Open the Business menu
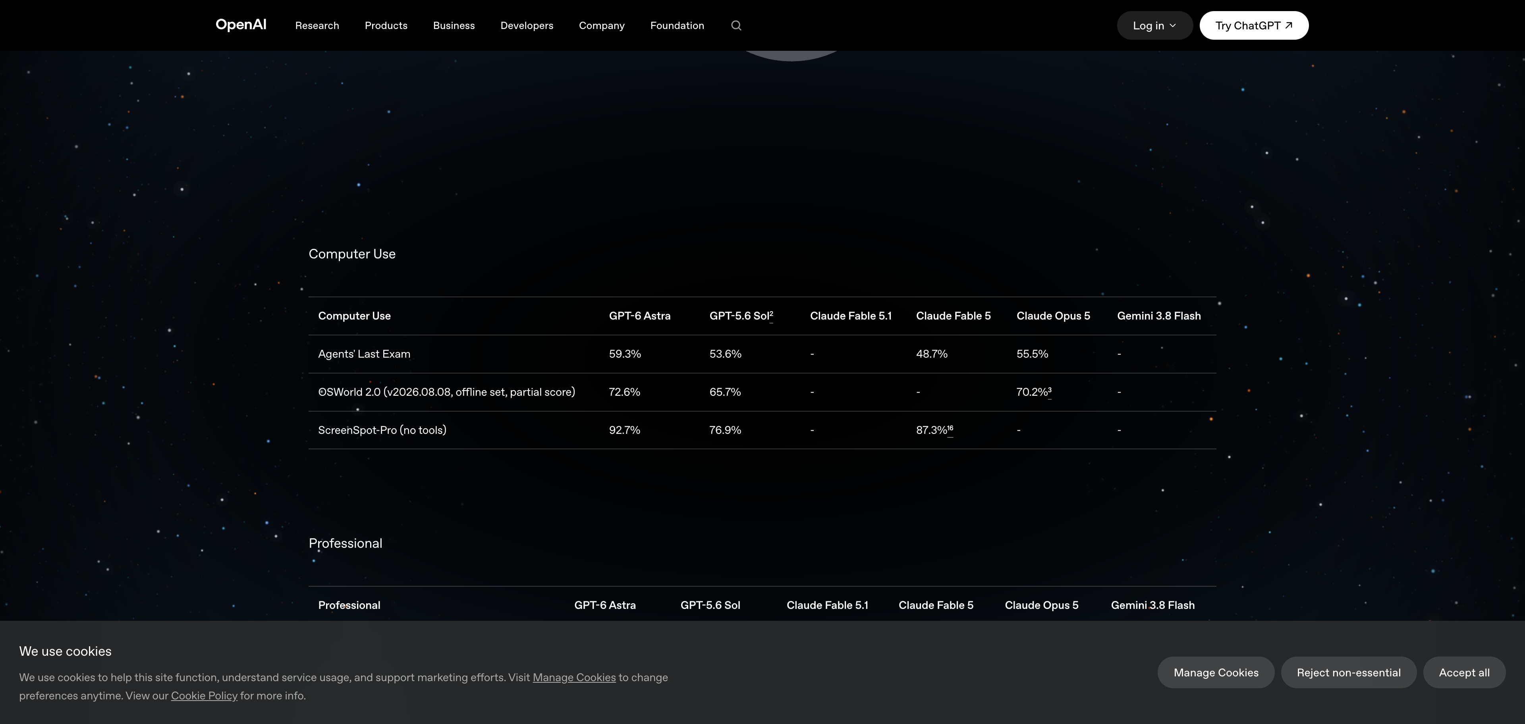 [x=454, y=25]
